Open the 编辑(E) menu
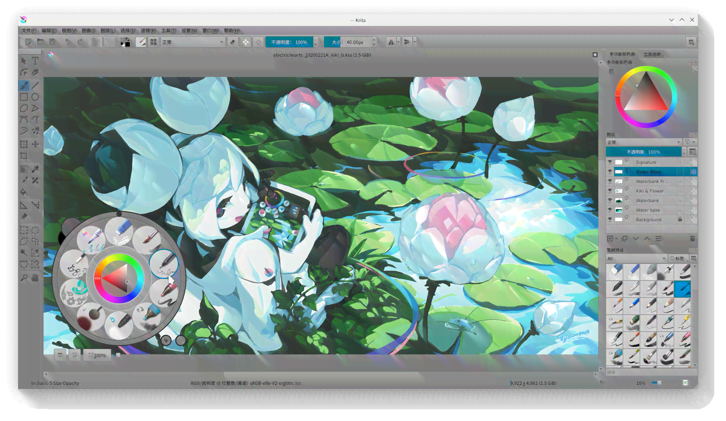Image resolution: width=726 pixels, height=421 pixels. point(49,31)
